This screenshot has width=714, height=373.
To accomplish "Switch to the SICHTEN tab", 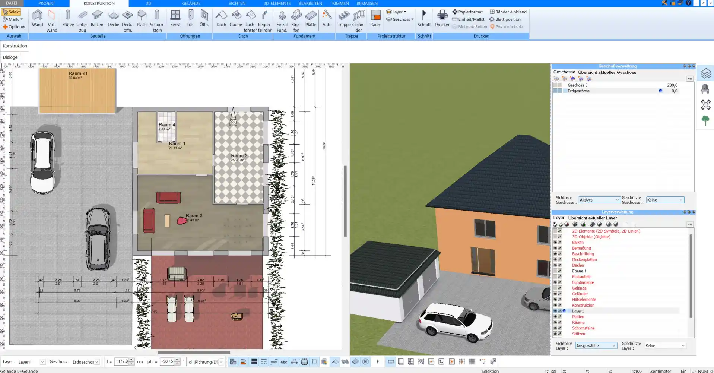I will [x=237, y=3].
